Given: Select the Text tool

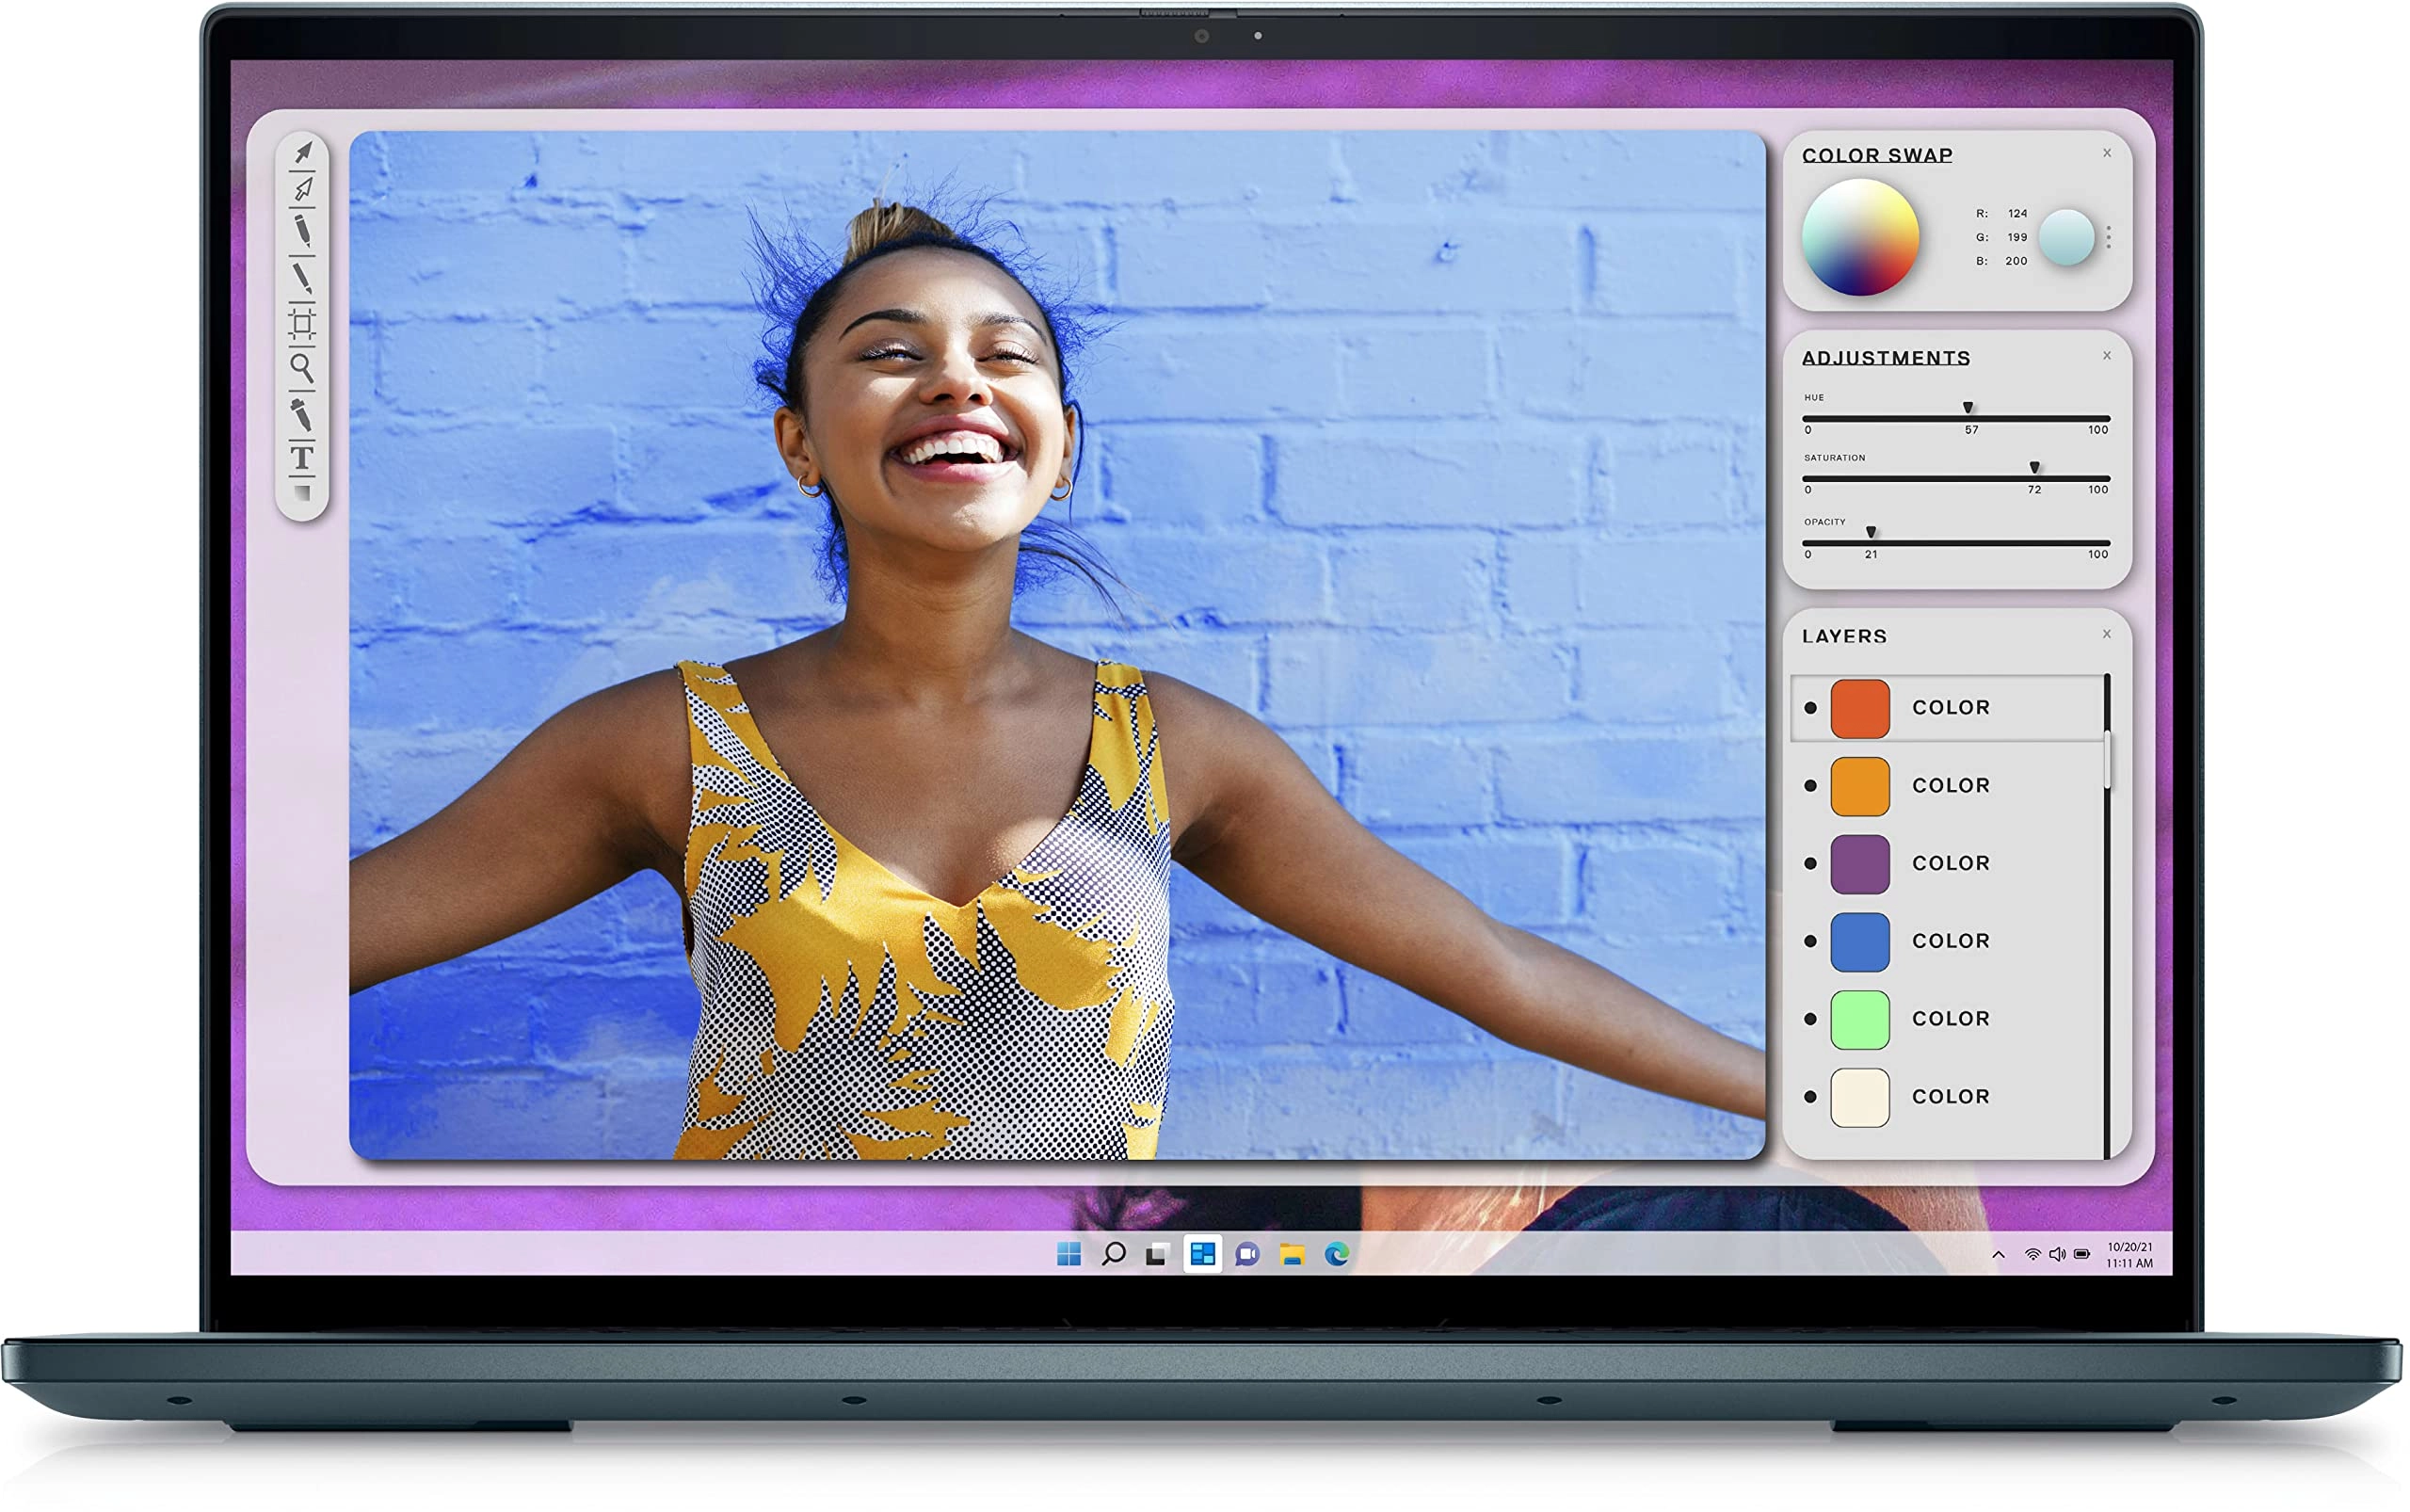Looking at the screenshot, I should point(305,452).
